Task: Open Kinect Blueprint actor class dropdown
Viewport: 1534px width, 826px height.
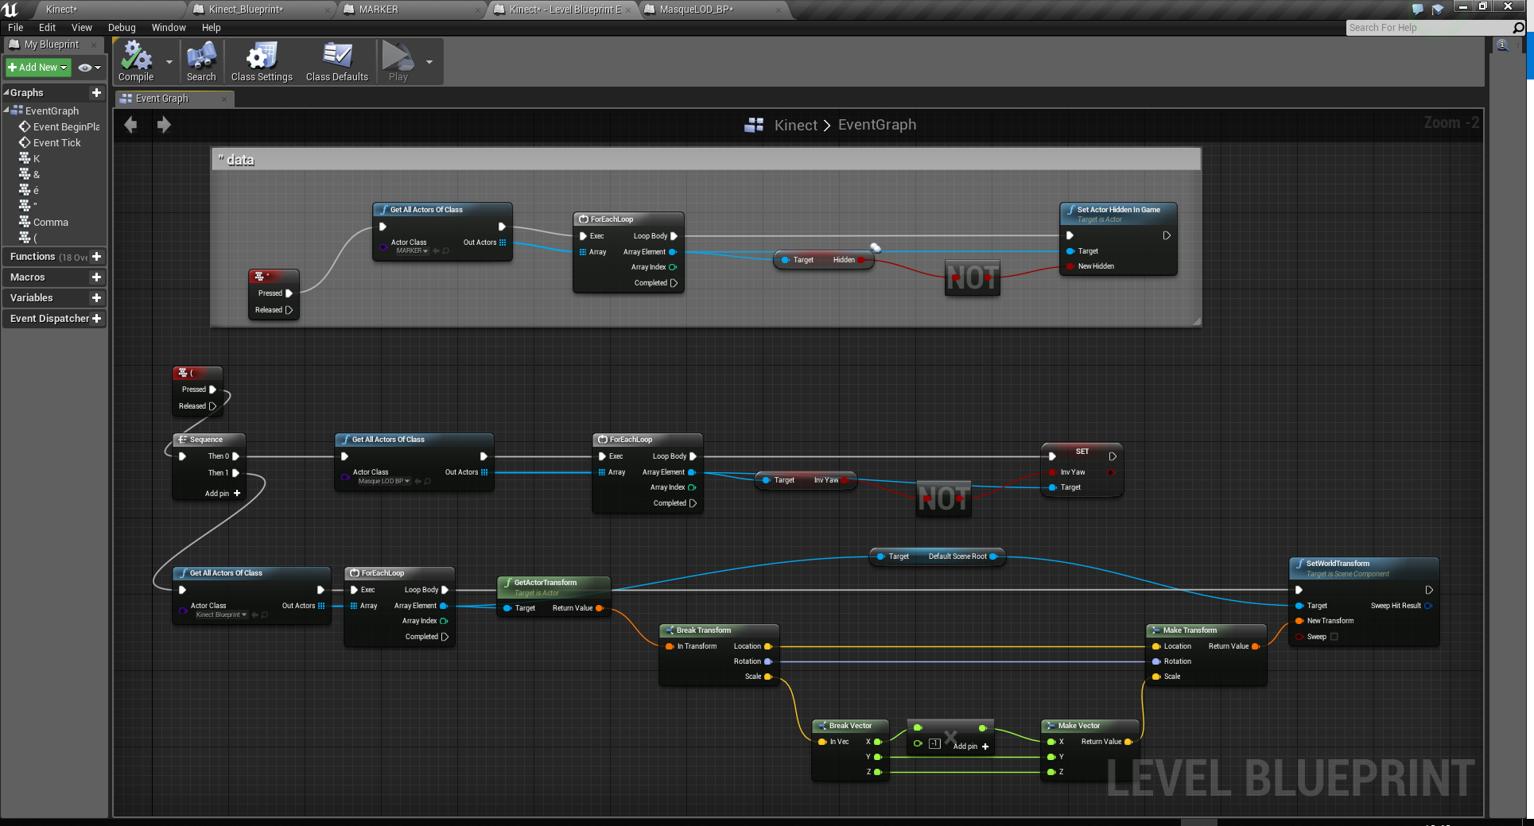Action: pyautogui.click(x=221, y=615)
